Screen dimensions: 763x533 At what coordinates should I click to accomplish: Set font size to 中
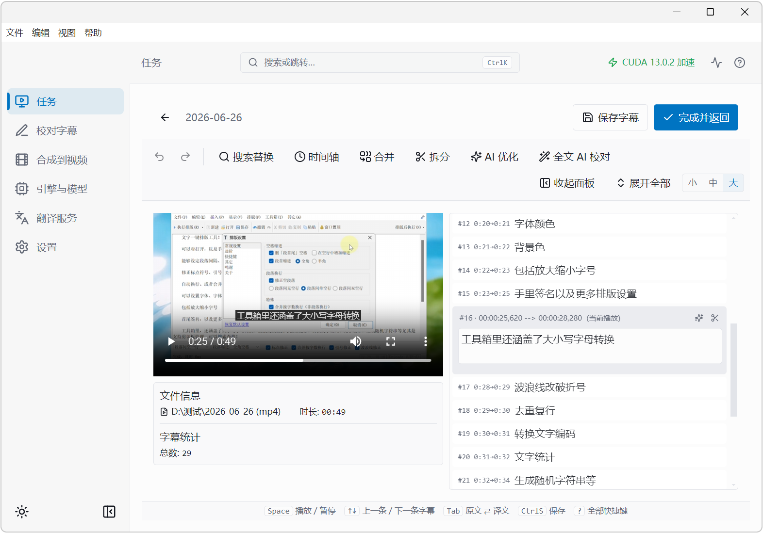(x=713, y=183)
